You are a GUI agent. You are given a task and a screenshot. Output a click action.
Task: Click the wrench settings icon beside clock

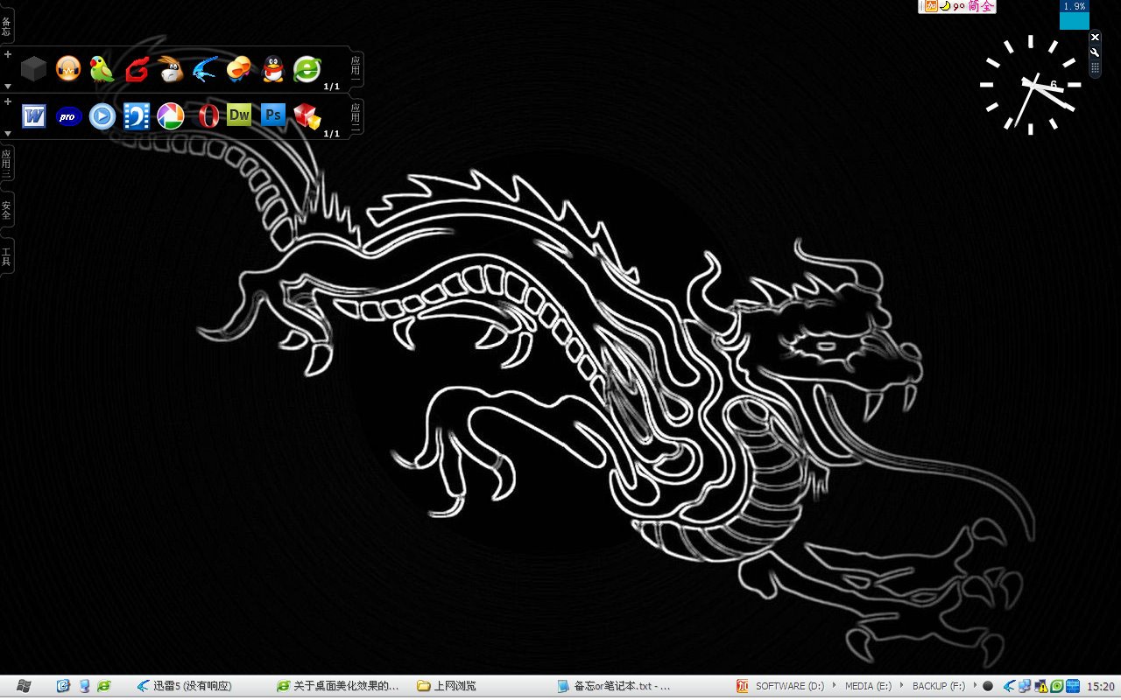tap(1095, 52)
